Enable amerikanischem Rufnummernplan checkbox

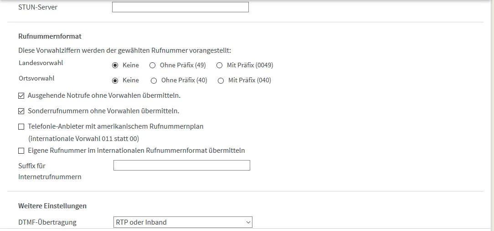coord(21,127)
